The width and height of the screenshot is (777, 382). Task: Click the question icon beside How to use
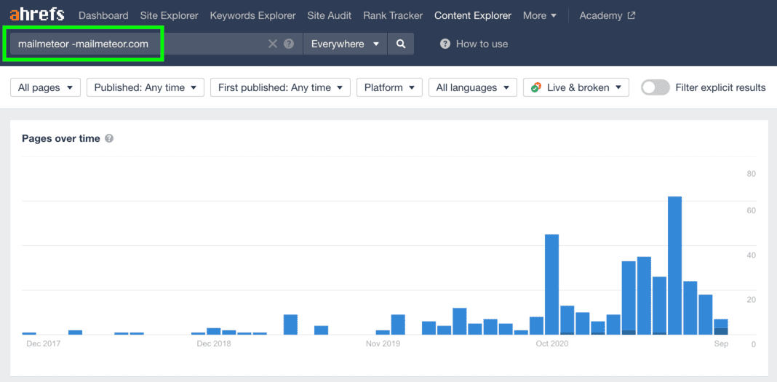click(445, 44)
